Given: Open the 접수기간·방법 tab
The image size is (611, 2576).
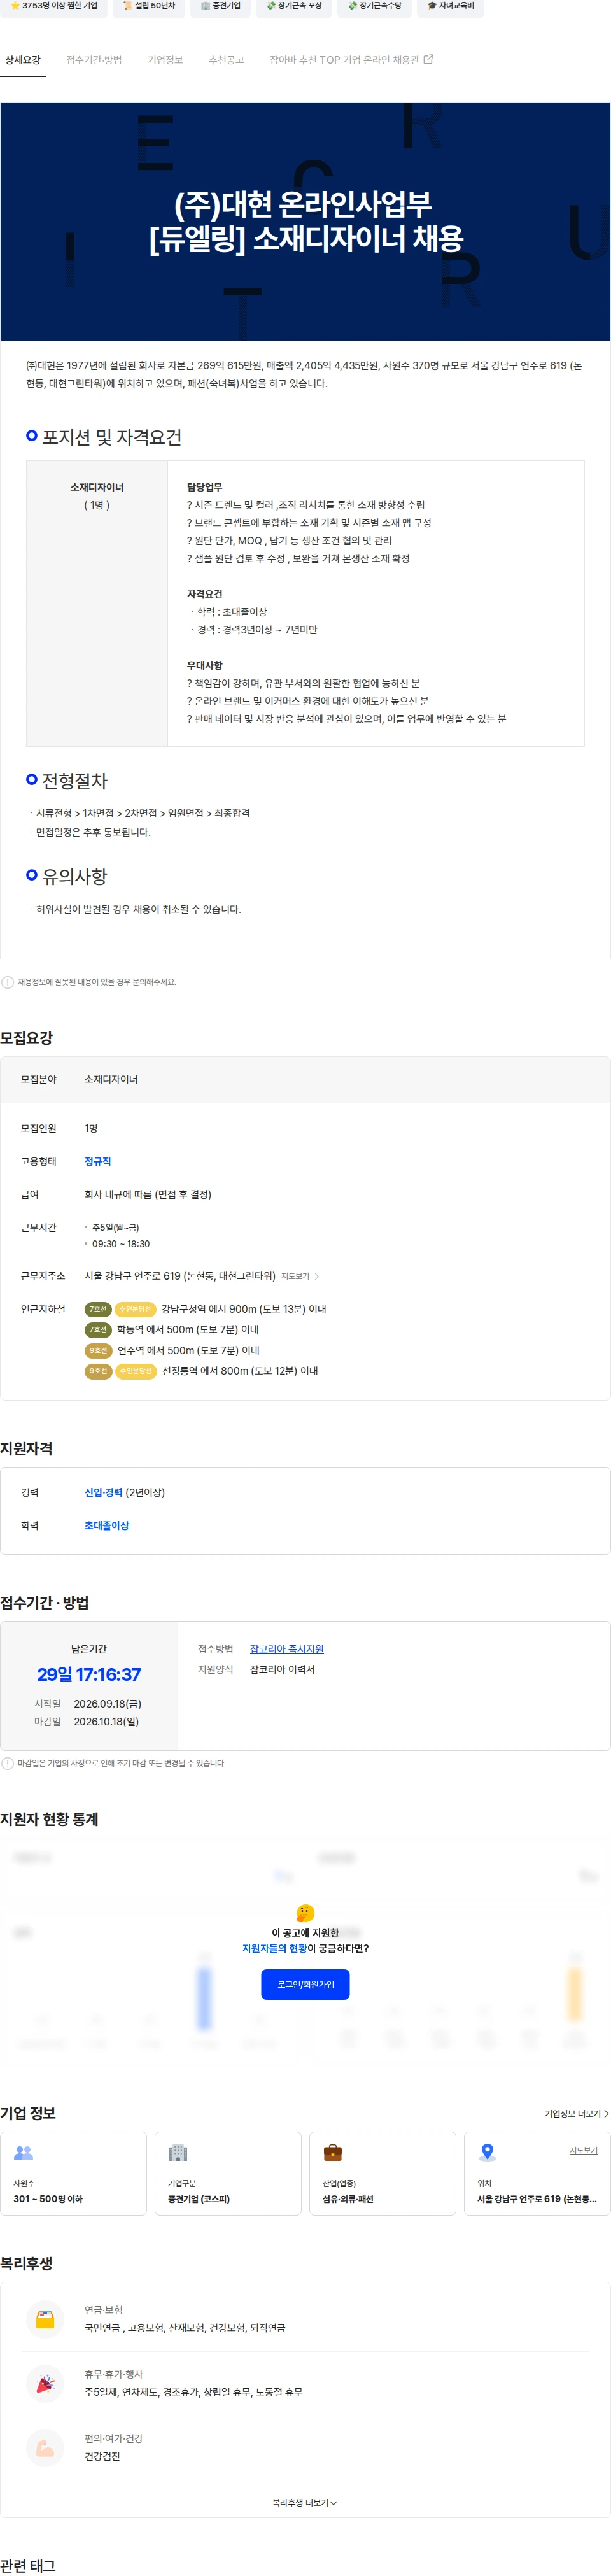Looking at the screenshot, I should click(94, 60).
